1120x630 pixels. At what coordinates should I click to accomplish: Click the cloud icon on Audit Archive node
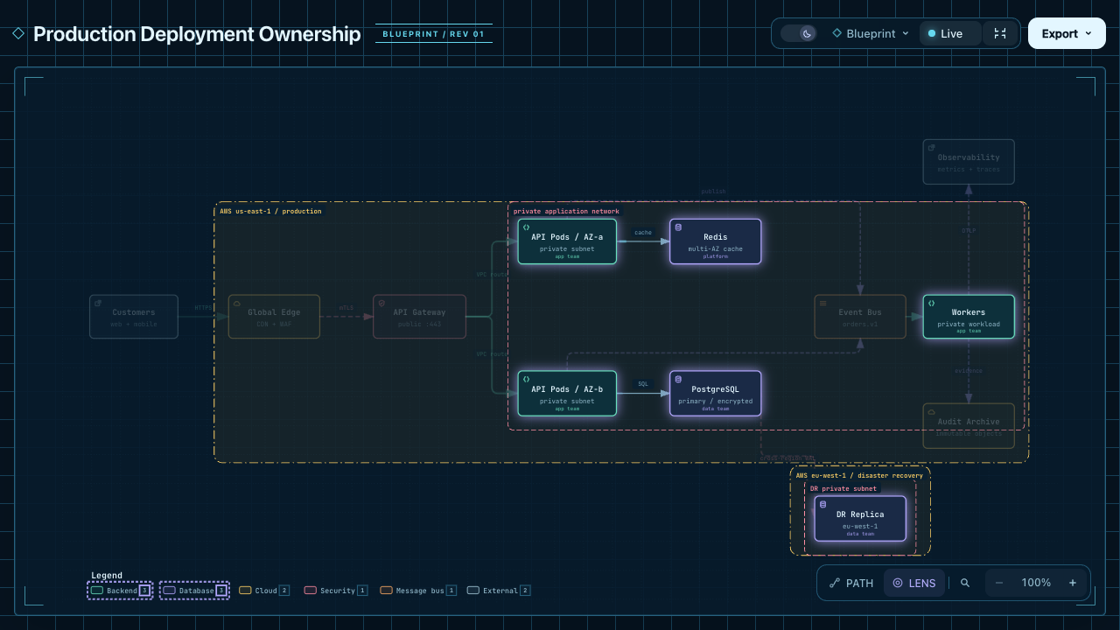point(931,411)
